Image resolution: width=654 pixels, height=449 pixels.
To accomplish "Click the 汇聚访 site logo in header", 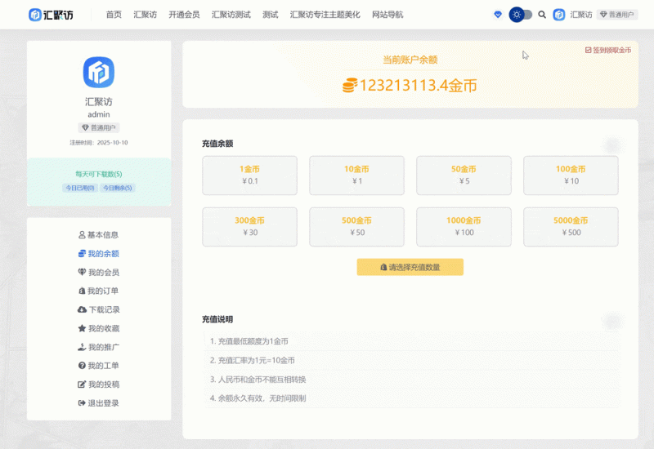I will (51, 15).
